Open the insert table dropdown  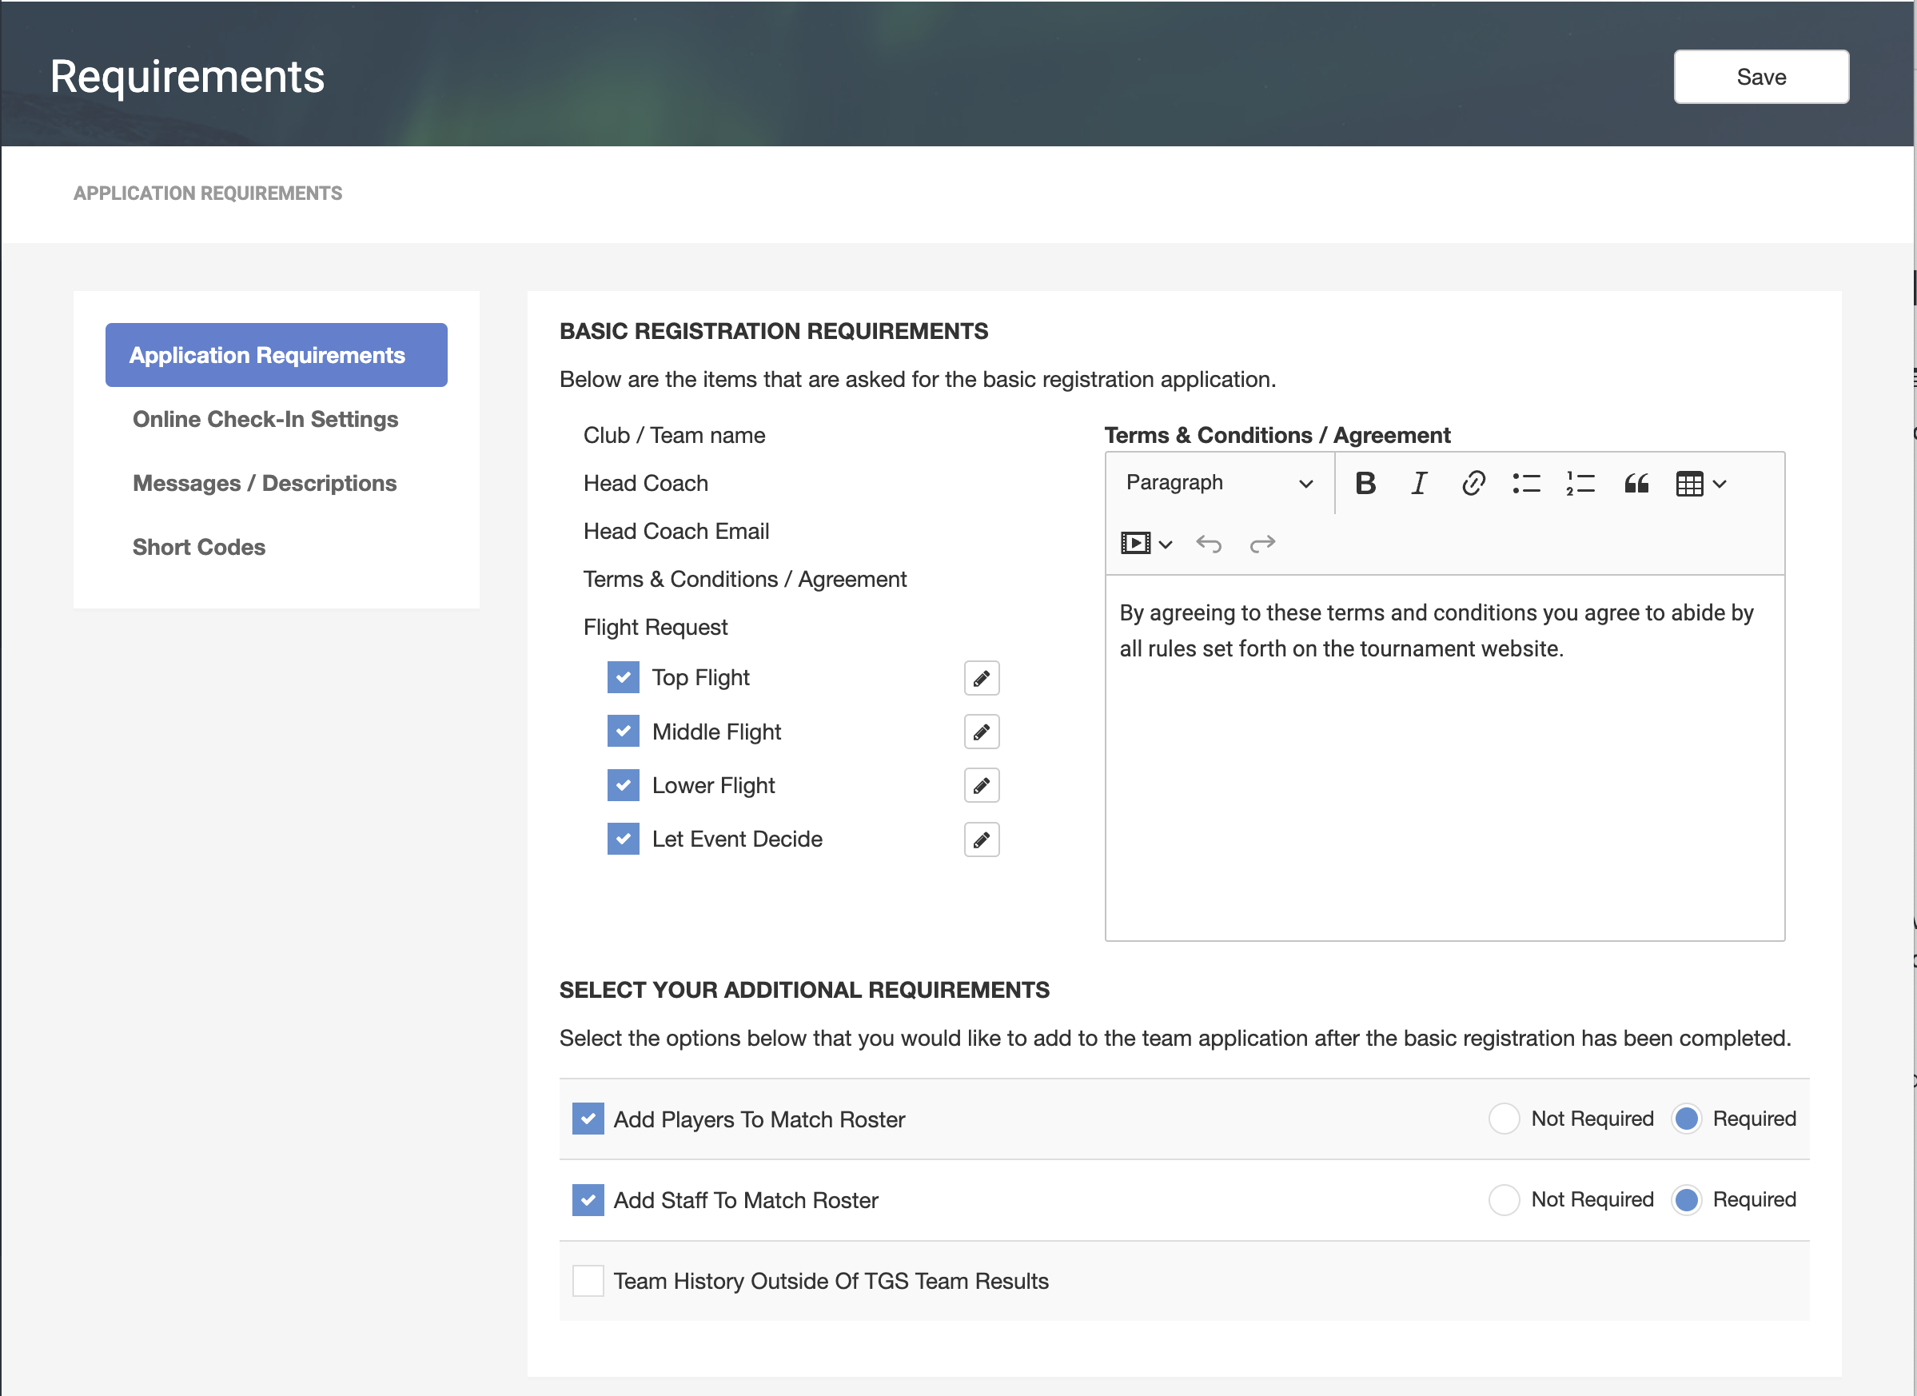click(x=1700, y=483)
